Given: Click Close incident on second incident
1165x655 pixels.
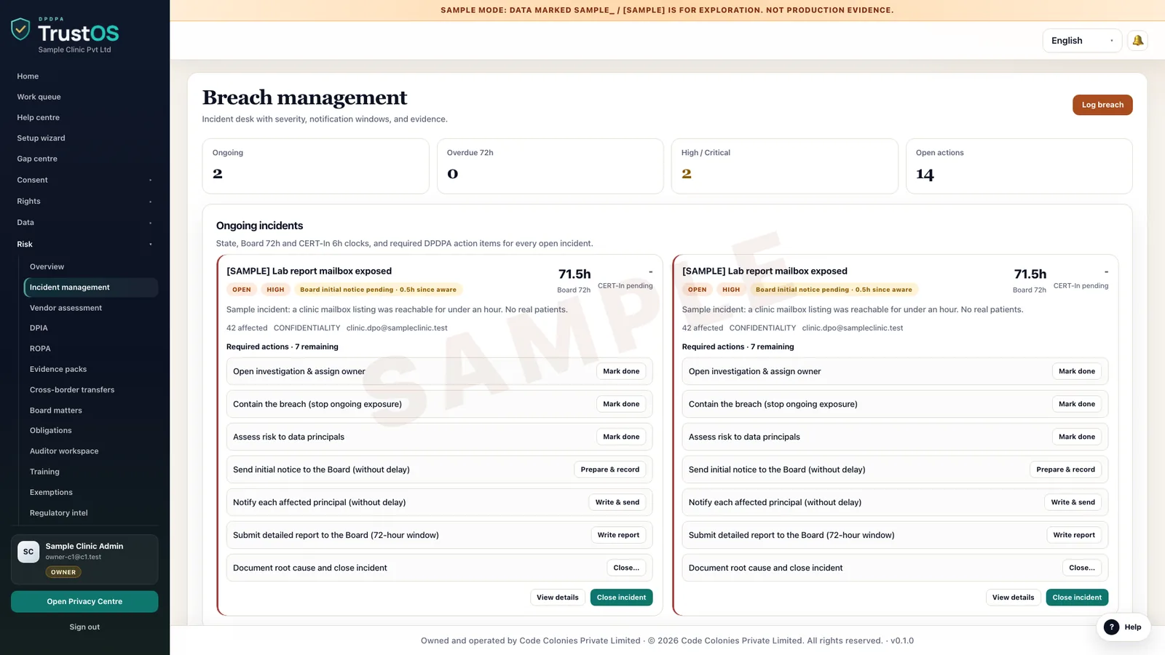Looking at the screenshot, I should click(1077, 598).
